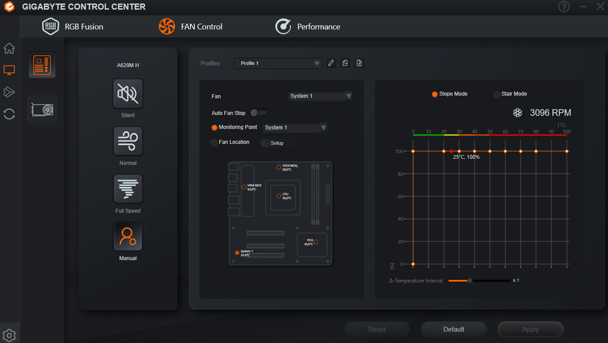608x343 pixels.
Task: Select the VSOCMOS sensor on motherboard
Action: coord(279,167)
